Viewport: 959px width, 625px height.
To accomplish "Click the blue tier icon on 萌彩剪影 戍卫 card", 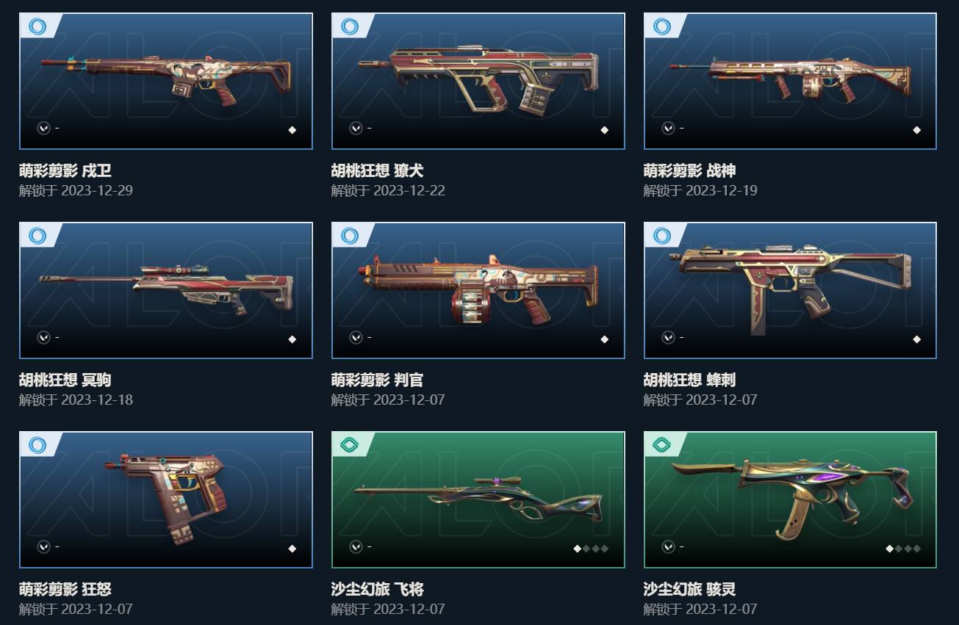I will coord(37,27).
